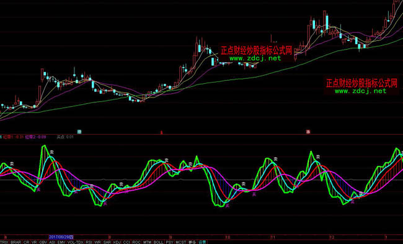403x244 pixels.
Task: Switch to the TRIX indicator tab
Action: (x=4, y=242)
